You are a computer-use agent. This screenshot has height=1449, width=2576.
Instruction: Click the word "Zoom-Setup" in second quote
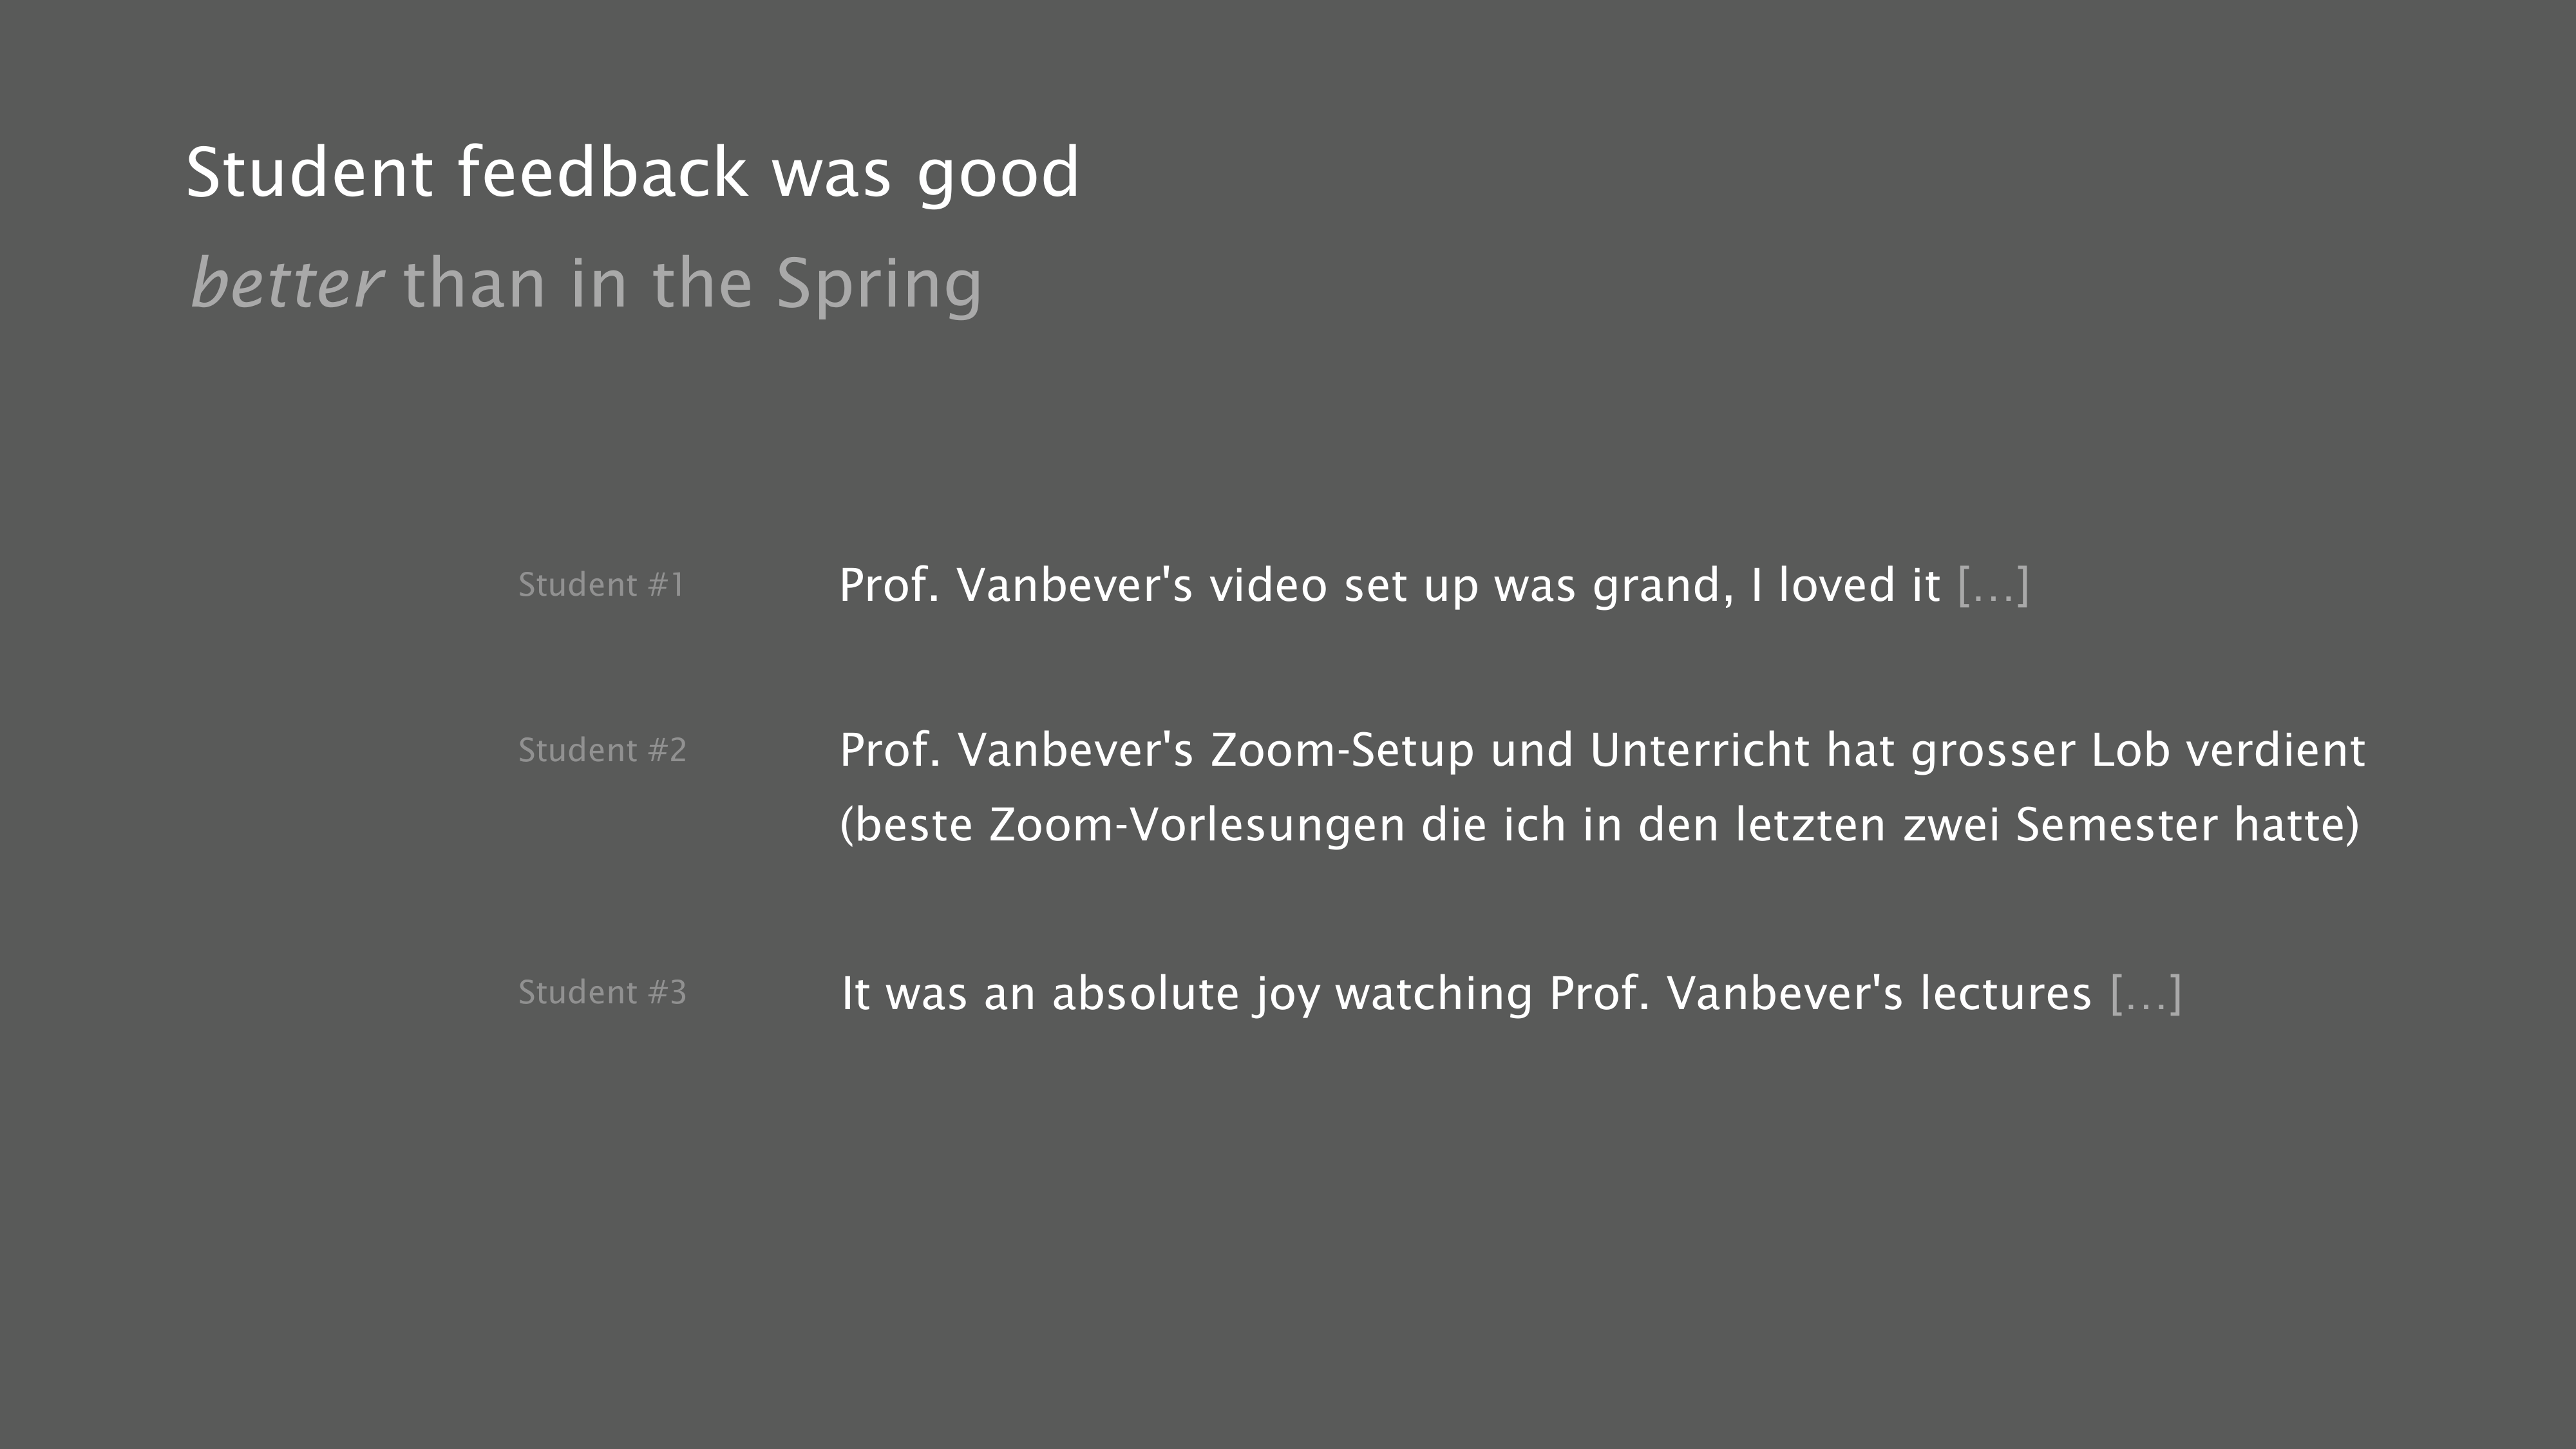coord(1342,750)
